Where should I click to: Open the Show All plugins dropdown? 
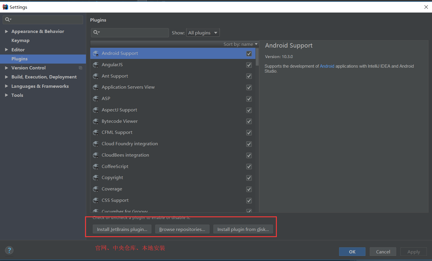click(x=203, y=33)
